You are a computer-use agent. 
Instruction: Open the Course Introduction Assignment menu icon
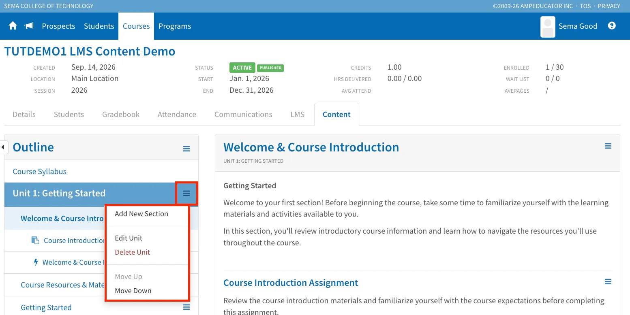pos(608,281)
